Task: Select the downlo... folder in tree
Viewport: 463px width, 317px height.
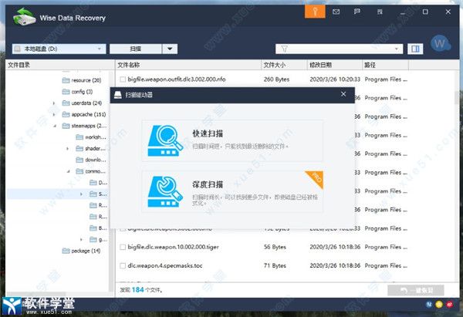Action: pyautogui.click(x=91, y=160)
